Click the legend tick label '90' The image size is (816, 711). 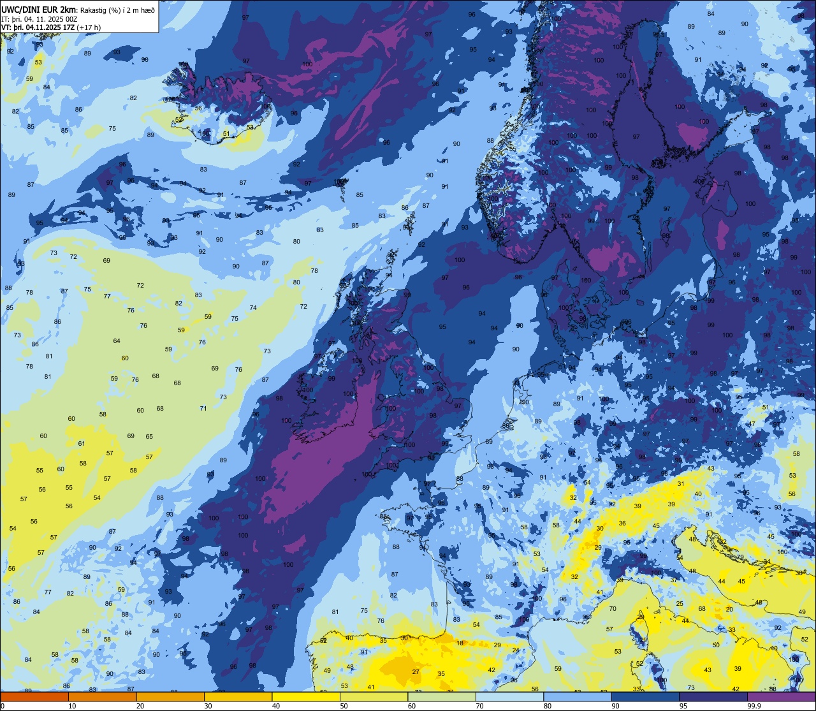pyautogui.click(x=615, y=705)
